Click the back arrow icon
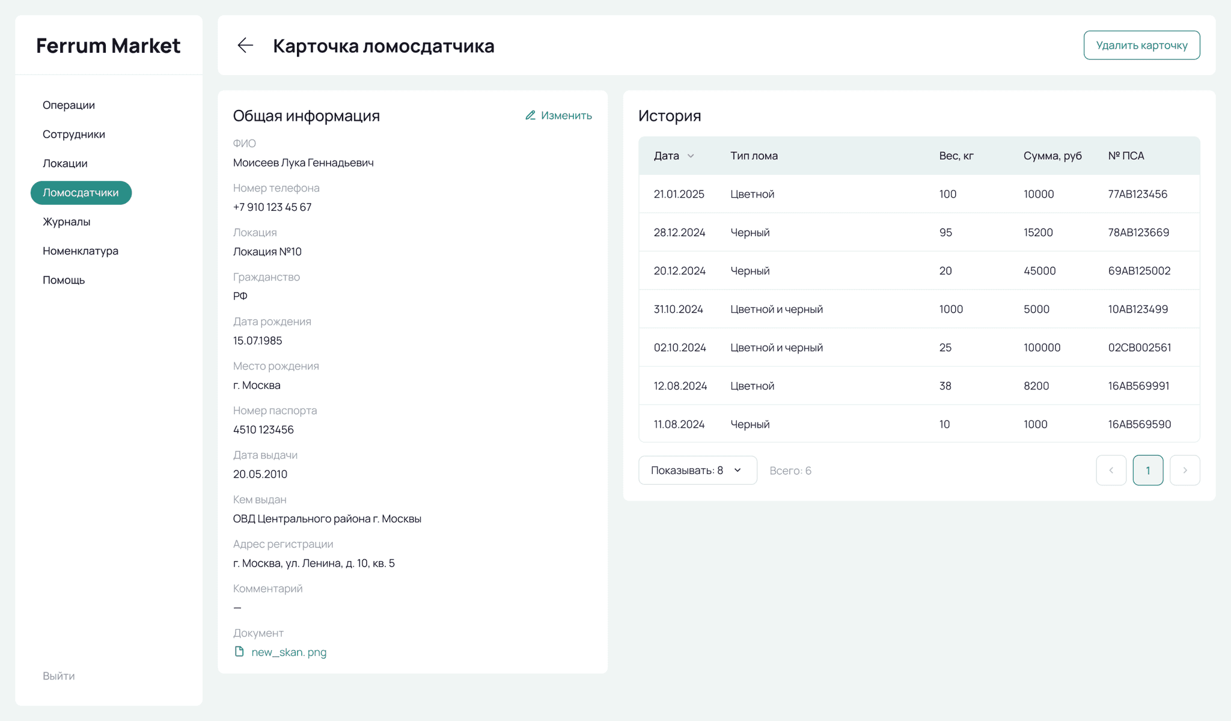This screenshot has height=721, width=1231. coord(245,45)
